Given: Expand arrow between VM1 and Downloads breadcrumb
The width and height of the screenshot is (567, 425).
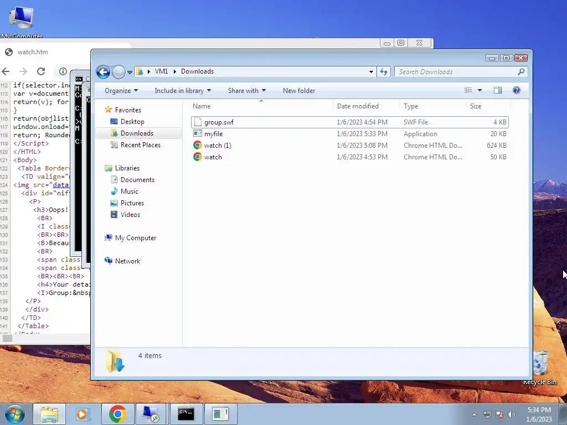Looking at the screenshot, I should [x=174, y=71].
